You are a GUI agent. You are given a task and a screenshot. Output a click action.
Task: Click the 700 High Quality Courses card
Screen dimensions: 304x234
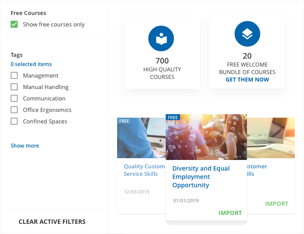click(x=162, y=54)
